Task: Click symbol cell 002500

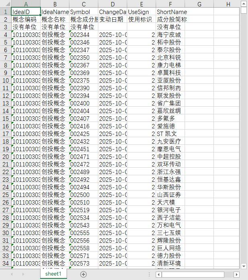Action: 83,195
